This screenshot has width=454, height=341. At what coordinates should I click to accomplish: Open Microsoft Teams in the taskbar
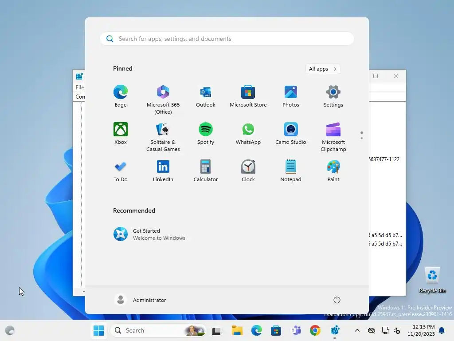296,330
